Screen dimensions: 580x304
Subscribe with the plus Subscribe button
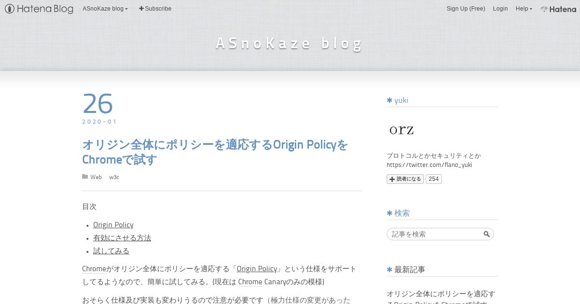155,9
